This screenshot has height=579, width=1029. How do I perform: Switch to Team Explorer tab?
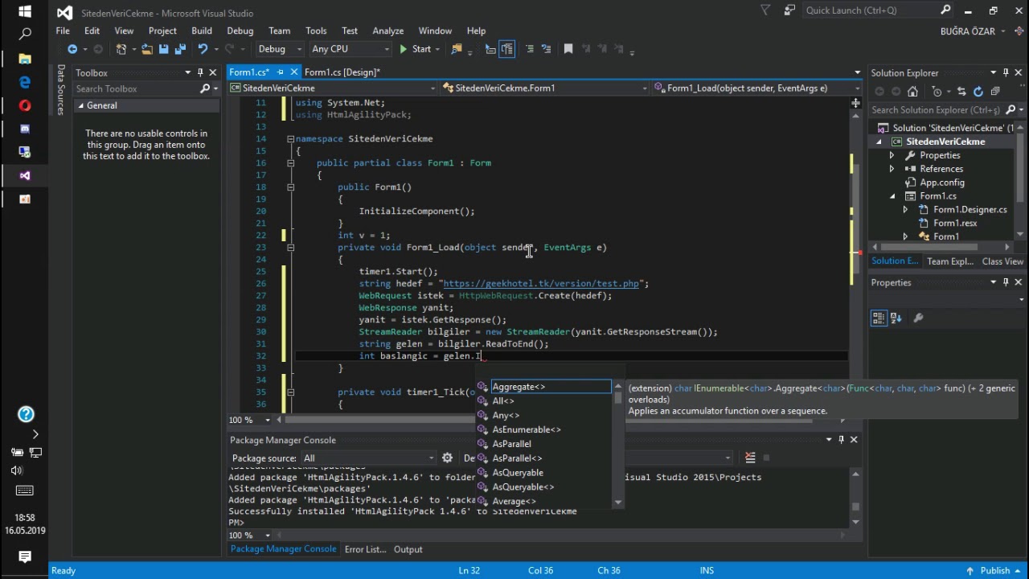949,261
